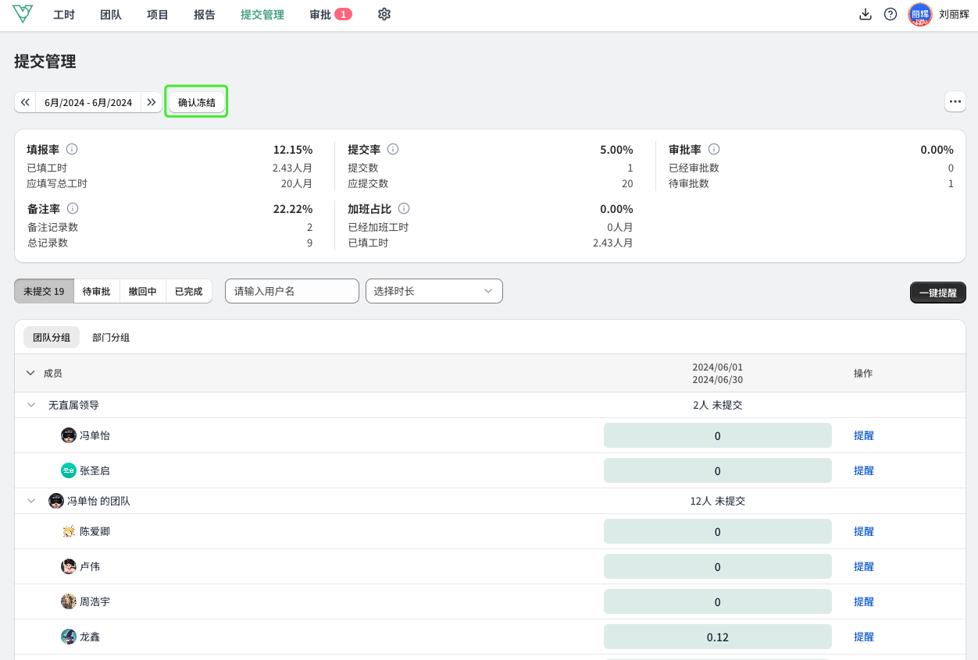Open the help question mark icon
Image resolution: width=978 pixels, height=660 pixels.
(x=890, y=14)
